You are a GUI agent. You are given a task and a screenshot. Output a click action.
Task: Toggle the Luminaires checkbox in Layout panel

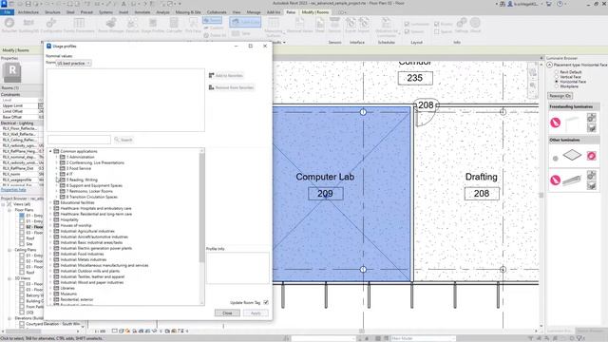tap(407, 24)
